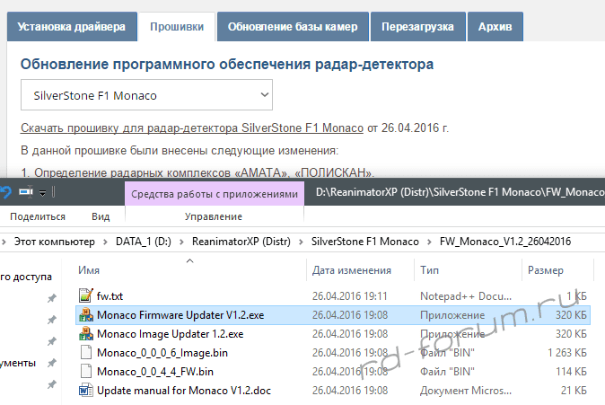
Task: Click the Документ Micros... type cell
Action: pyautogui.click(x=466, y=391)
